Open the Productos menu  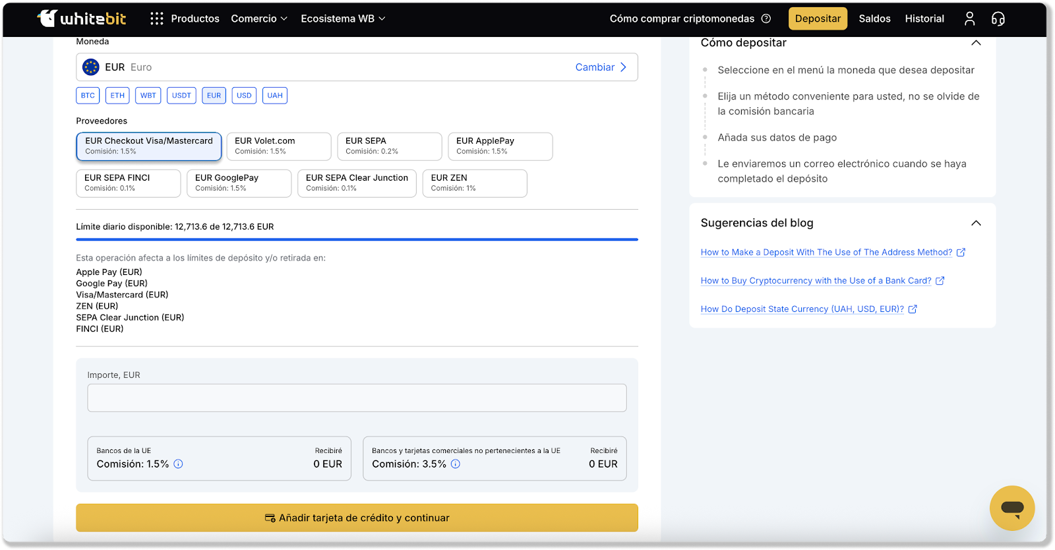[195, 18]
